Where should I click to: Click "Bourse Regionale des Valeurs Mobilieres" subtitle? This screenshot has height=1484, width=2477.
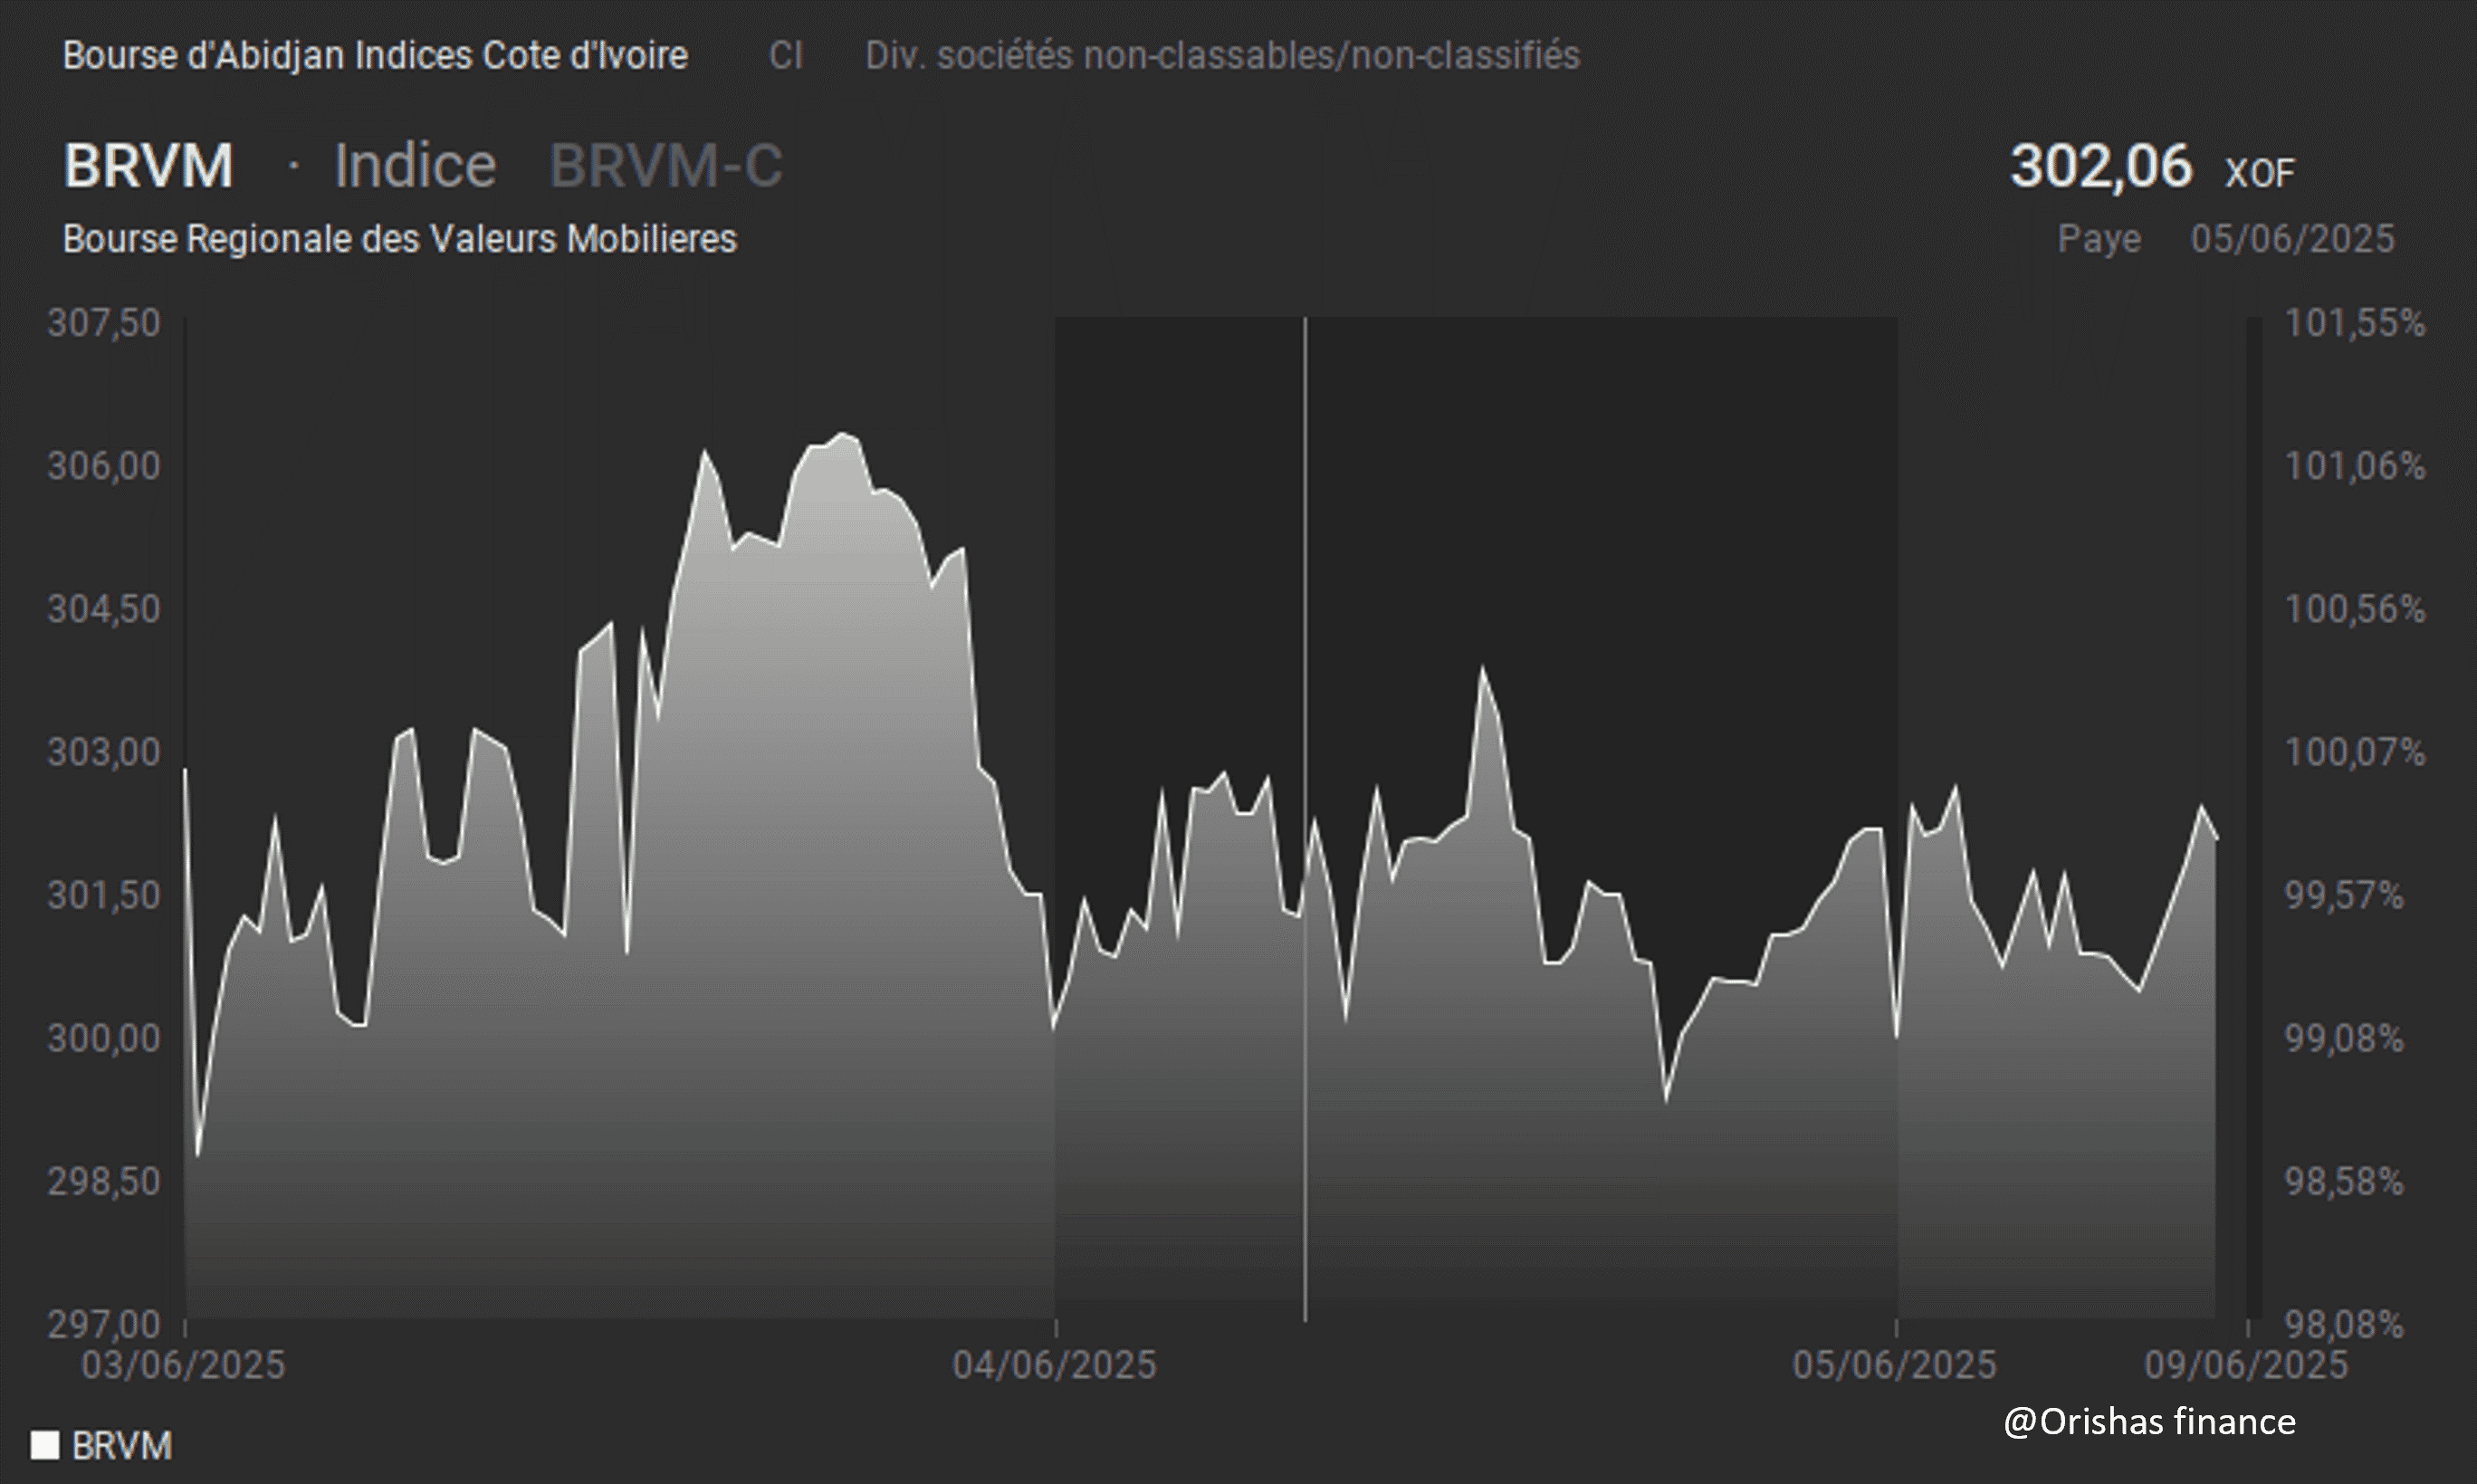tap(400, 239)
